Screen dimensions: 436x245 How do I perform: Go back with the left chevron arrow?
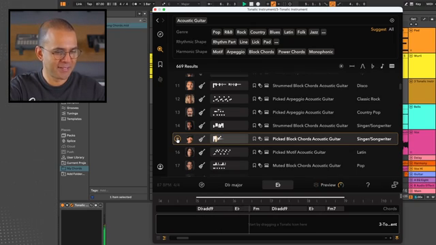tap(157, 20)
